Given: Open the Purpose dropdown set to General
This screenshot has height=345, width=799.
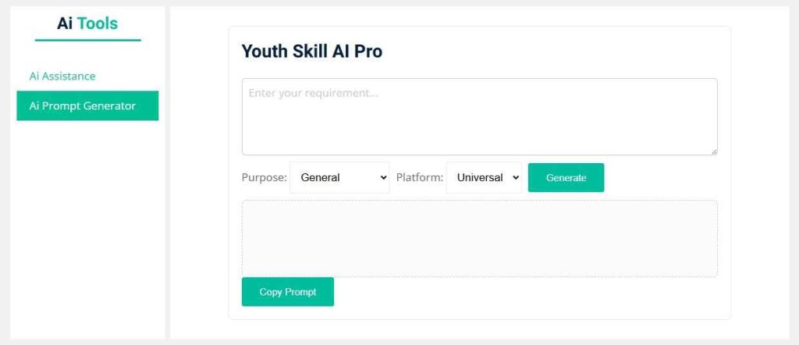Looking at the screenshot, I should pos(339,178).
